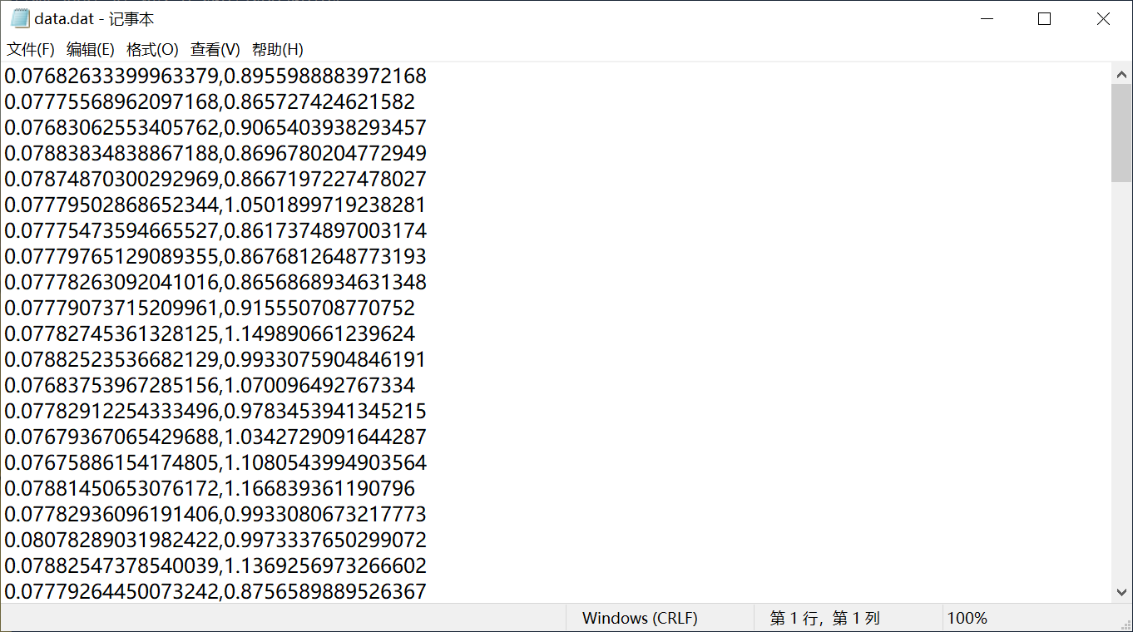Click line 0.07882547378540039,1.1369256973266602
This screenshot has height=632, width=1133.
[x=215, y=566]
